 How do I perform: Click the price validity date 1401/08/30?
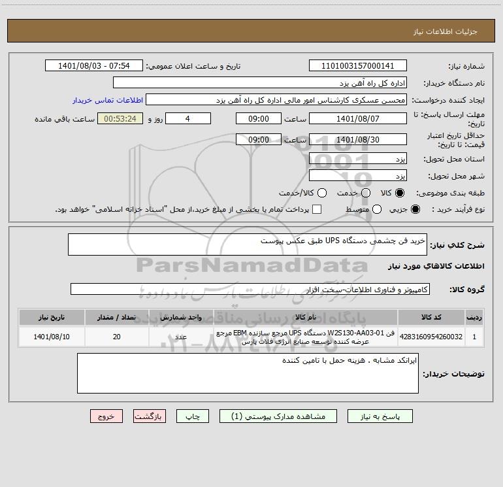click(358, 139)
